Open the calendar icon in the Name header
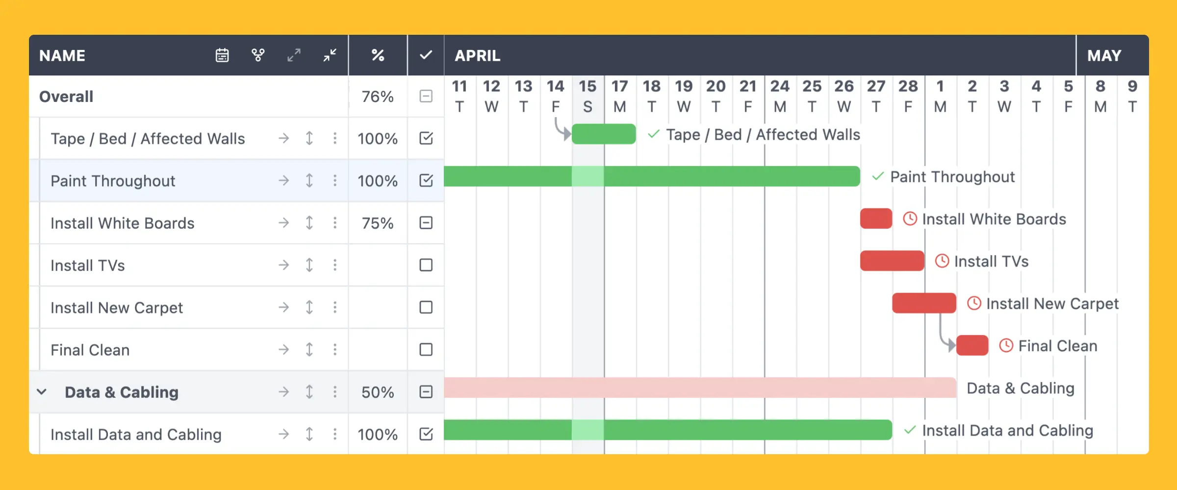The width and height of the screenshot is (1177, 490). pos(222,55)
